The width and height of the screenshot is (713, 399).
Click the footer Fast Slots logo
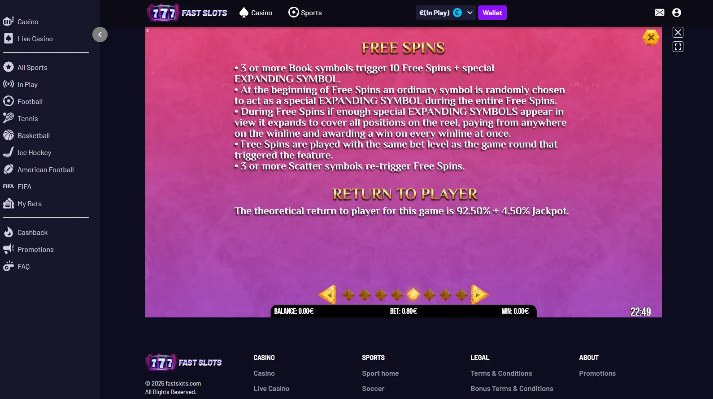point(184,362)
